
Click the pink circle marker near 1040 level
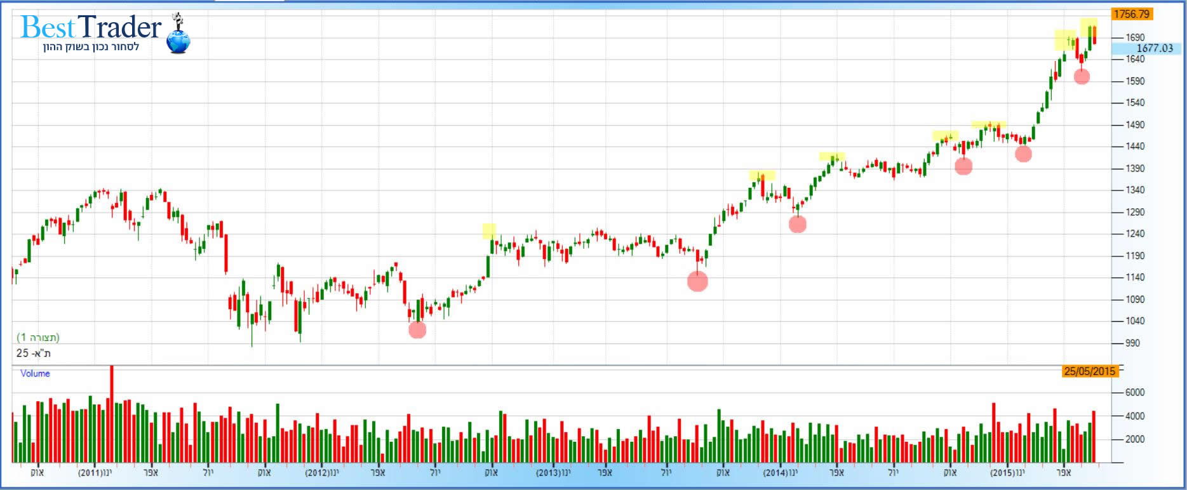coord(417,329)
